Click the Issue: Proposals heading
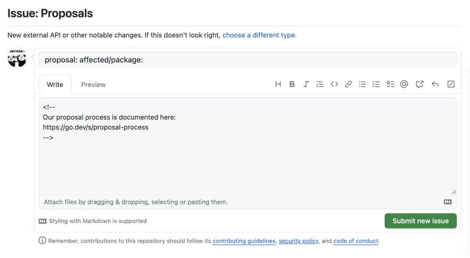The image size is (470, 258). click(50, 13)
